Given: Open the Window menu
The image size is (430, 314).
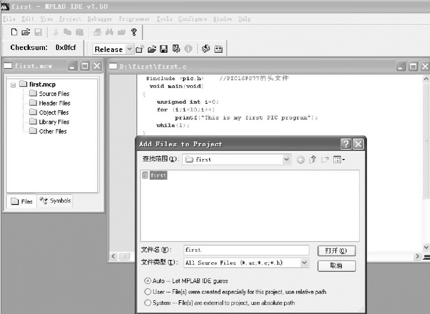Looking at the screenshot, I should point(223,19).
